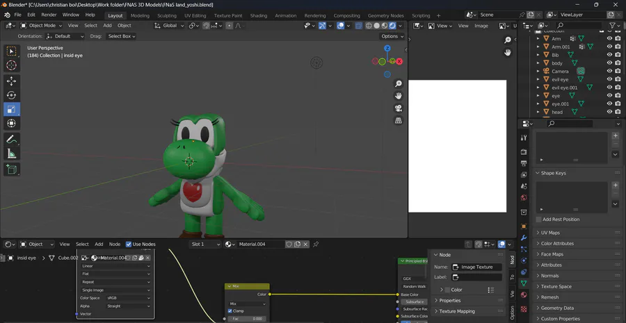Click the Material.004 name field
Viewport: 626px width, 323px height.
261,244
